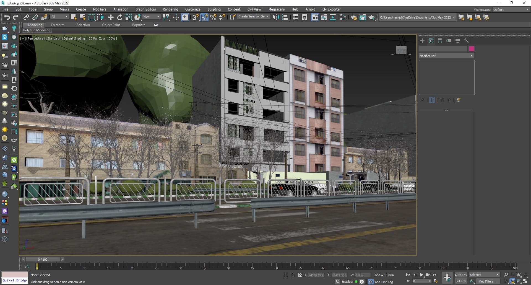The width and height of the screenshot is (531, 285).
Task: Click the Redo arrow in main toolbar
Action: tap(16, 17)
